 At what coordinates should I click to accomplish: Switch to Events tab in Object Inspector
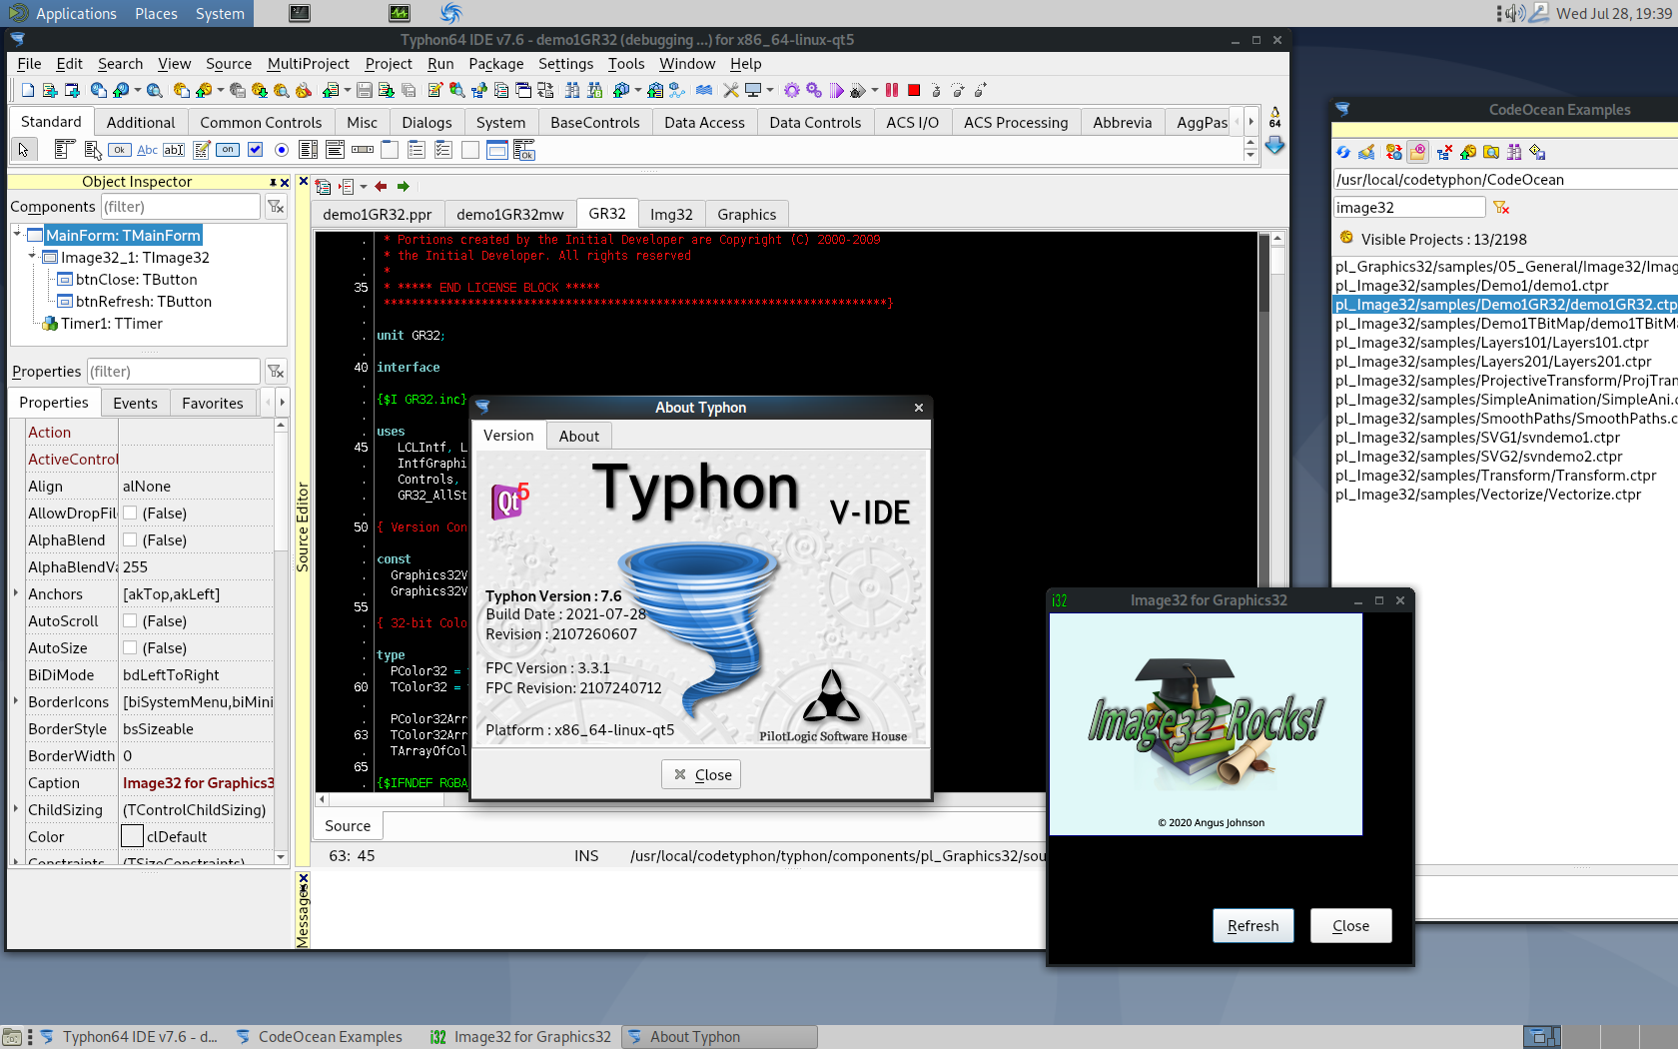click(x=135, y=404)
